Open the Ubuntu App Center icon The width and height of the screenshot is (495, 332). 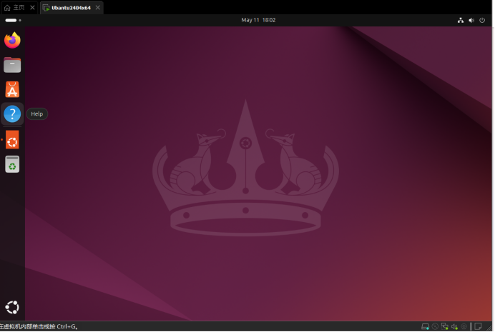(12, 89)
